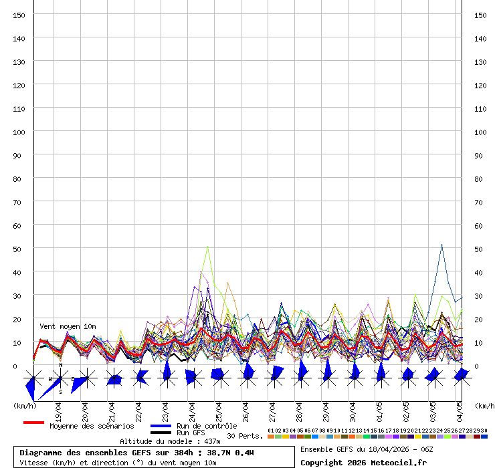
Task: Click the wind rose above the 26/04 label
Action: point(247,378)
